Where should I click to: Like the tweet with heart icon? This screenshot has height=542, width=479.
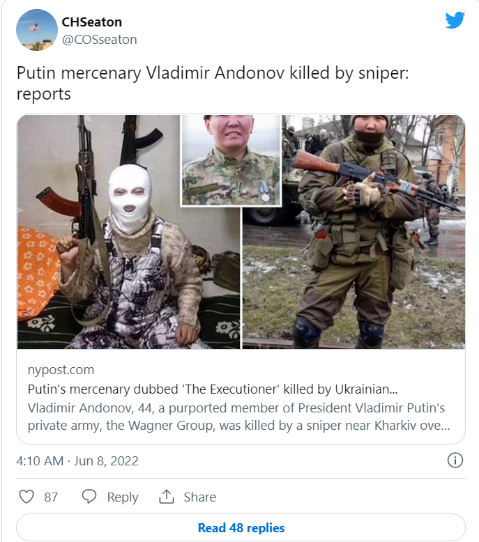tap(26, 497)
